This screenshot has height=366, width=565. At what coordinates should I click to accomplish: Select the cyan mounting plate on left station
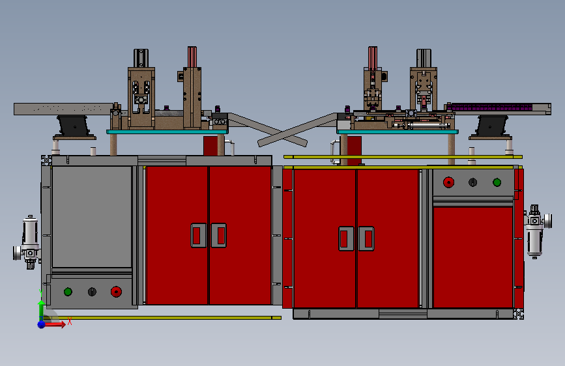tap(167, 132)
